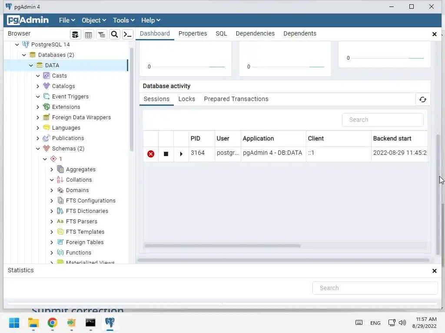Click the Foreign Data Wrappers icon
Screen dimensions: 445x333
tap(46, 117)
